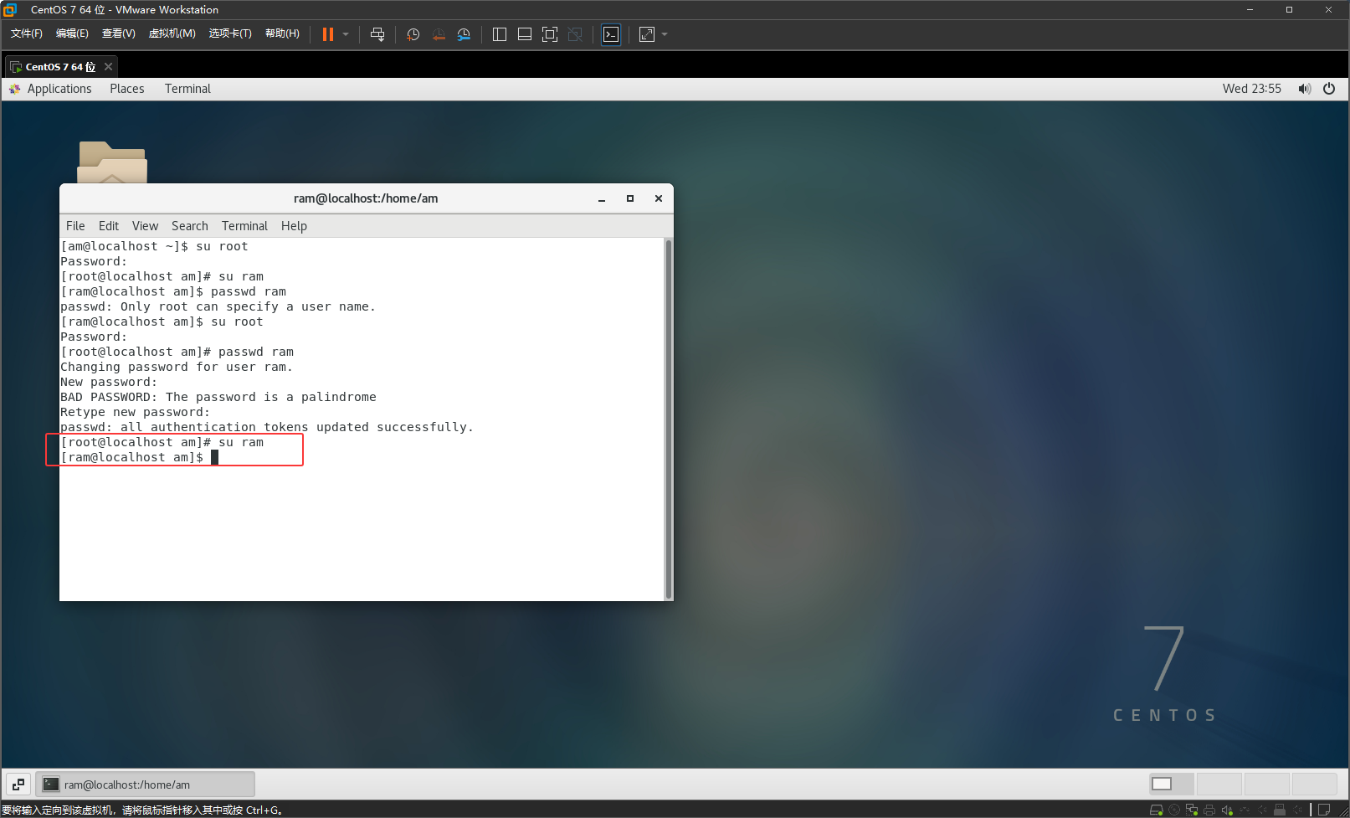1350x818 pixels.
Task: Open the terminal's Search menu
Action: click(190, 226)
